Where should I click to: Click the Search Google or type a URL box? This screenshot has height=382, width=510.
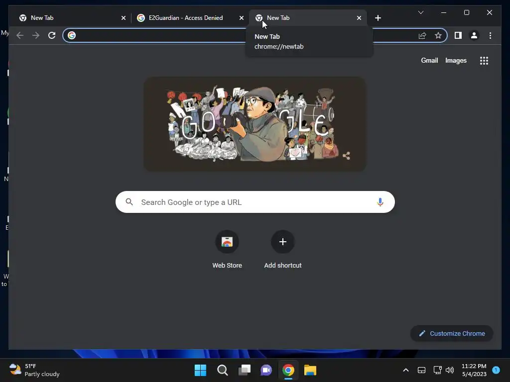(x=255, y=202)
